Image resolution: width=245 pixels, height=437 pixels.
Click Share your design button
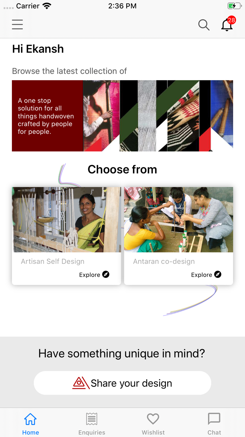coord(122,383)
